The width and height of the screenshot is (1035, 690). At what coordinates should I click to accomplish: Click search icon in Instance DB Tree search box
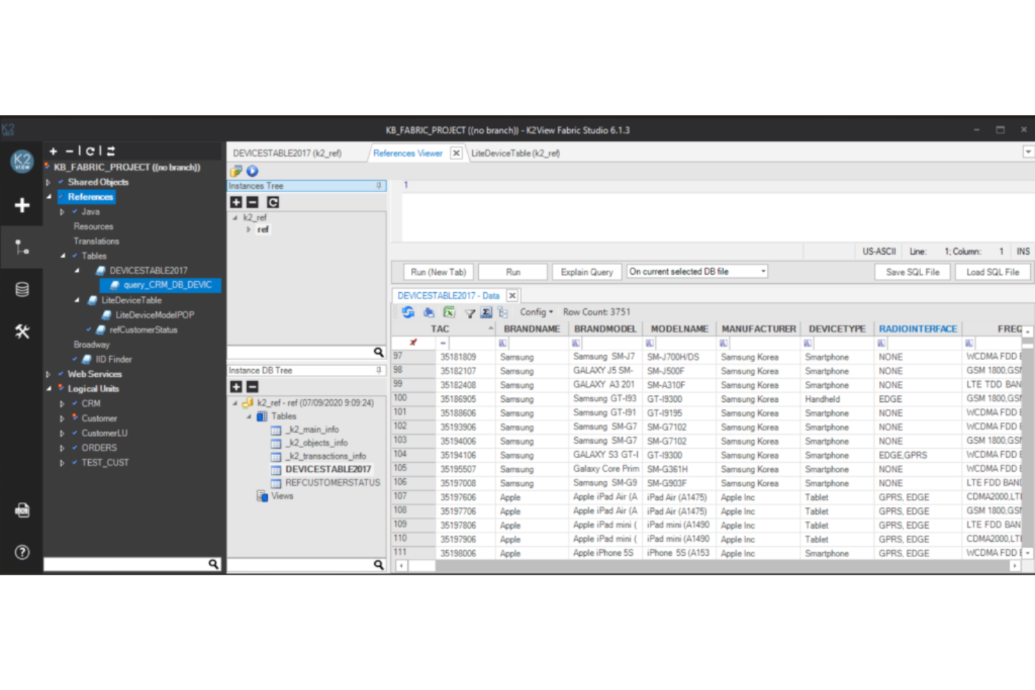pos(378,564)
